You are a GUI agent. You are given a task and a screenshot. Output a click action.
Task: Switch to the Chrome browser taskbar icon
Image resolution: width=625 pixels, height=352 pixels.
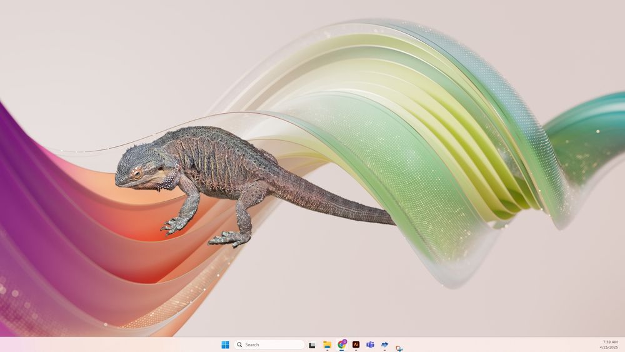(342, 344)
